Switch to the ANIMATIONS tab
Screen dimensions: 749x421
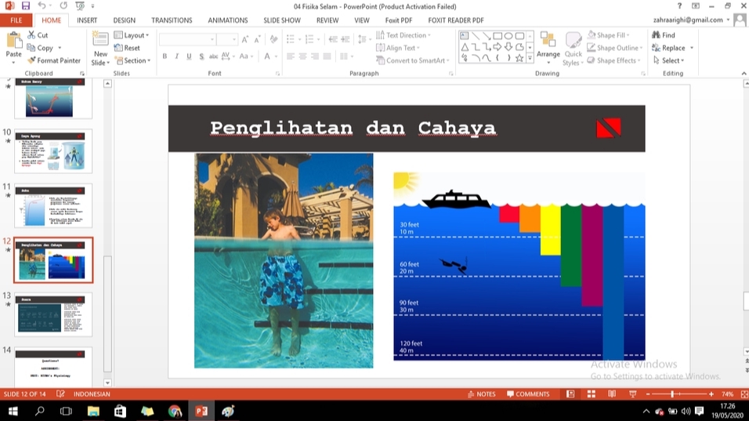228,20
